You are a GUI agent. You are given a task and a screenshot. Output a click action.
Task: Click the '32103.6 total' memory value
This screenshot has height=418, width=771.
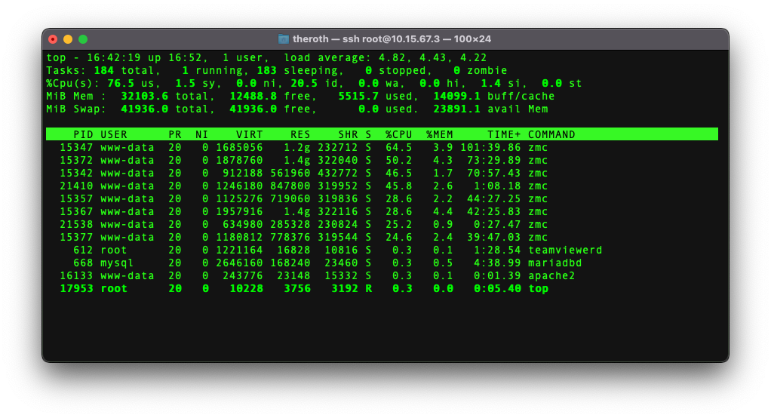click(164, 96)
